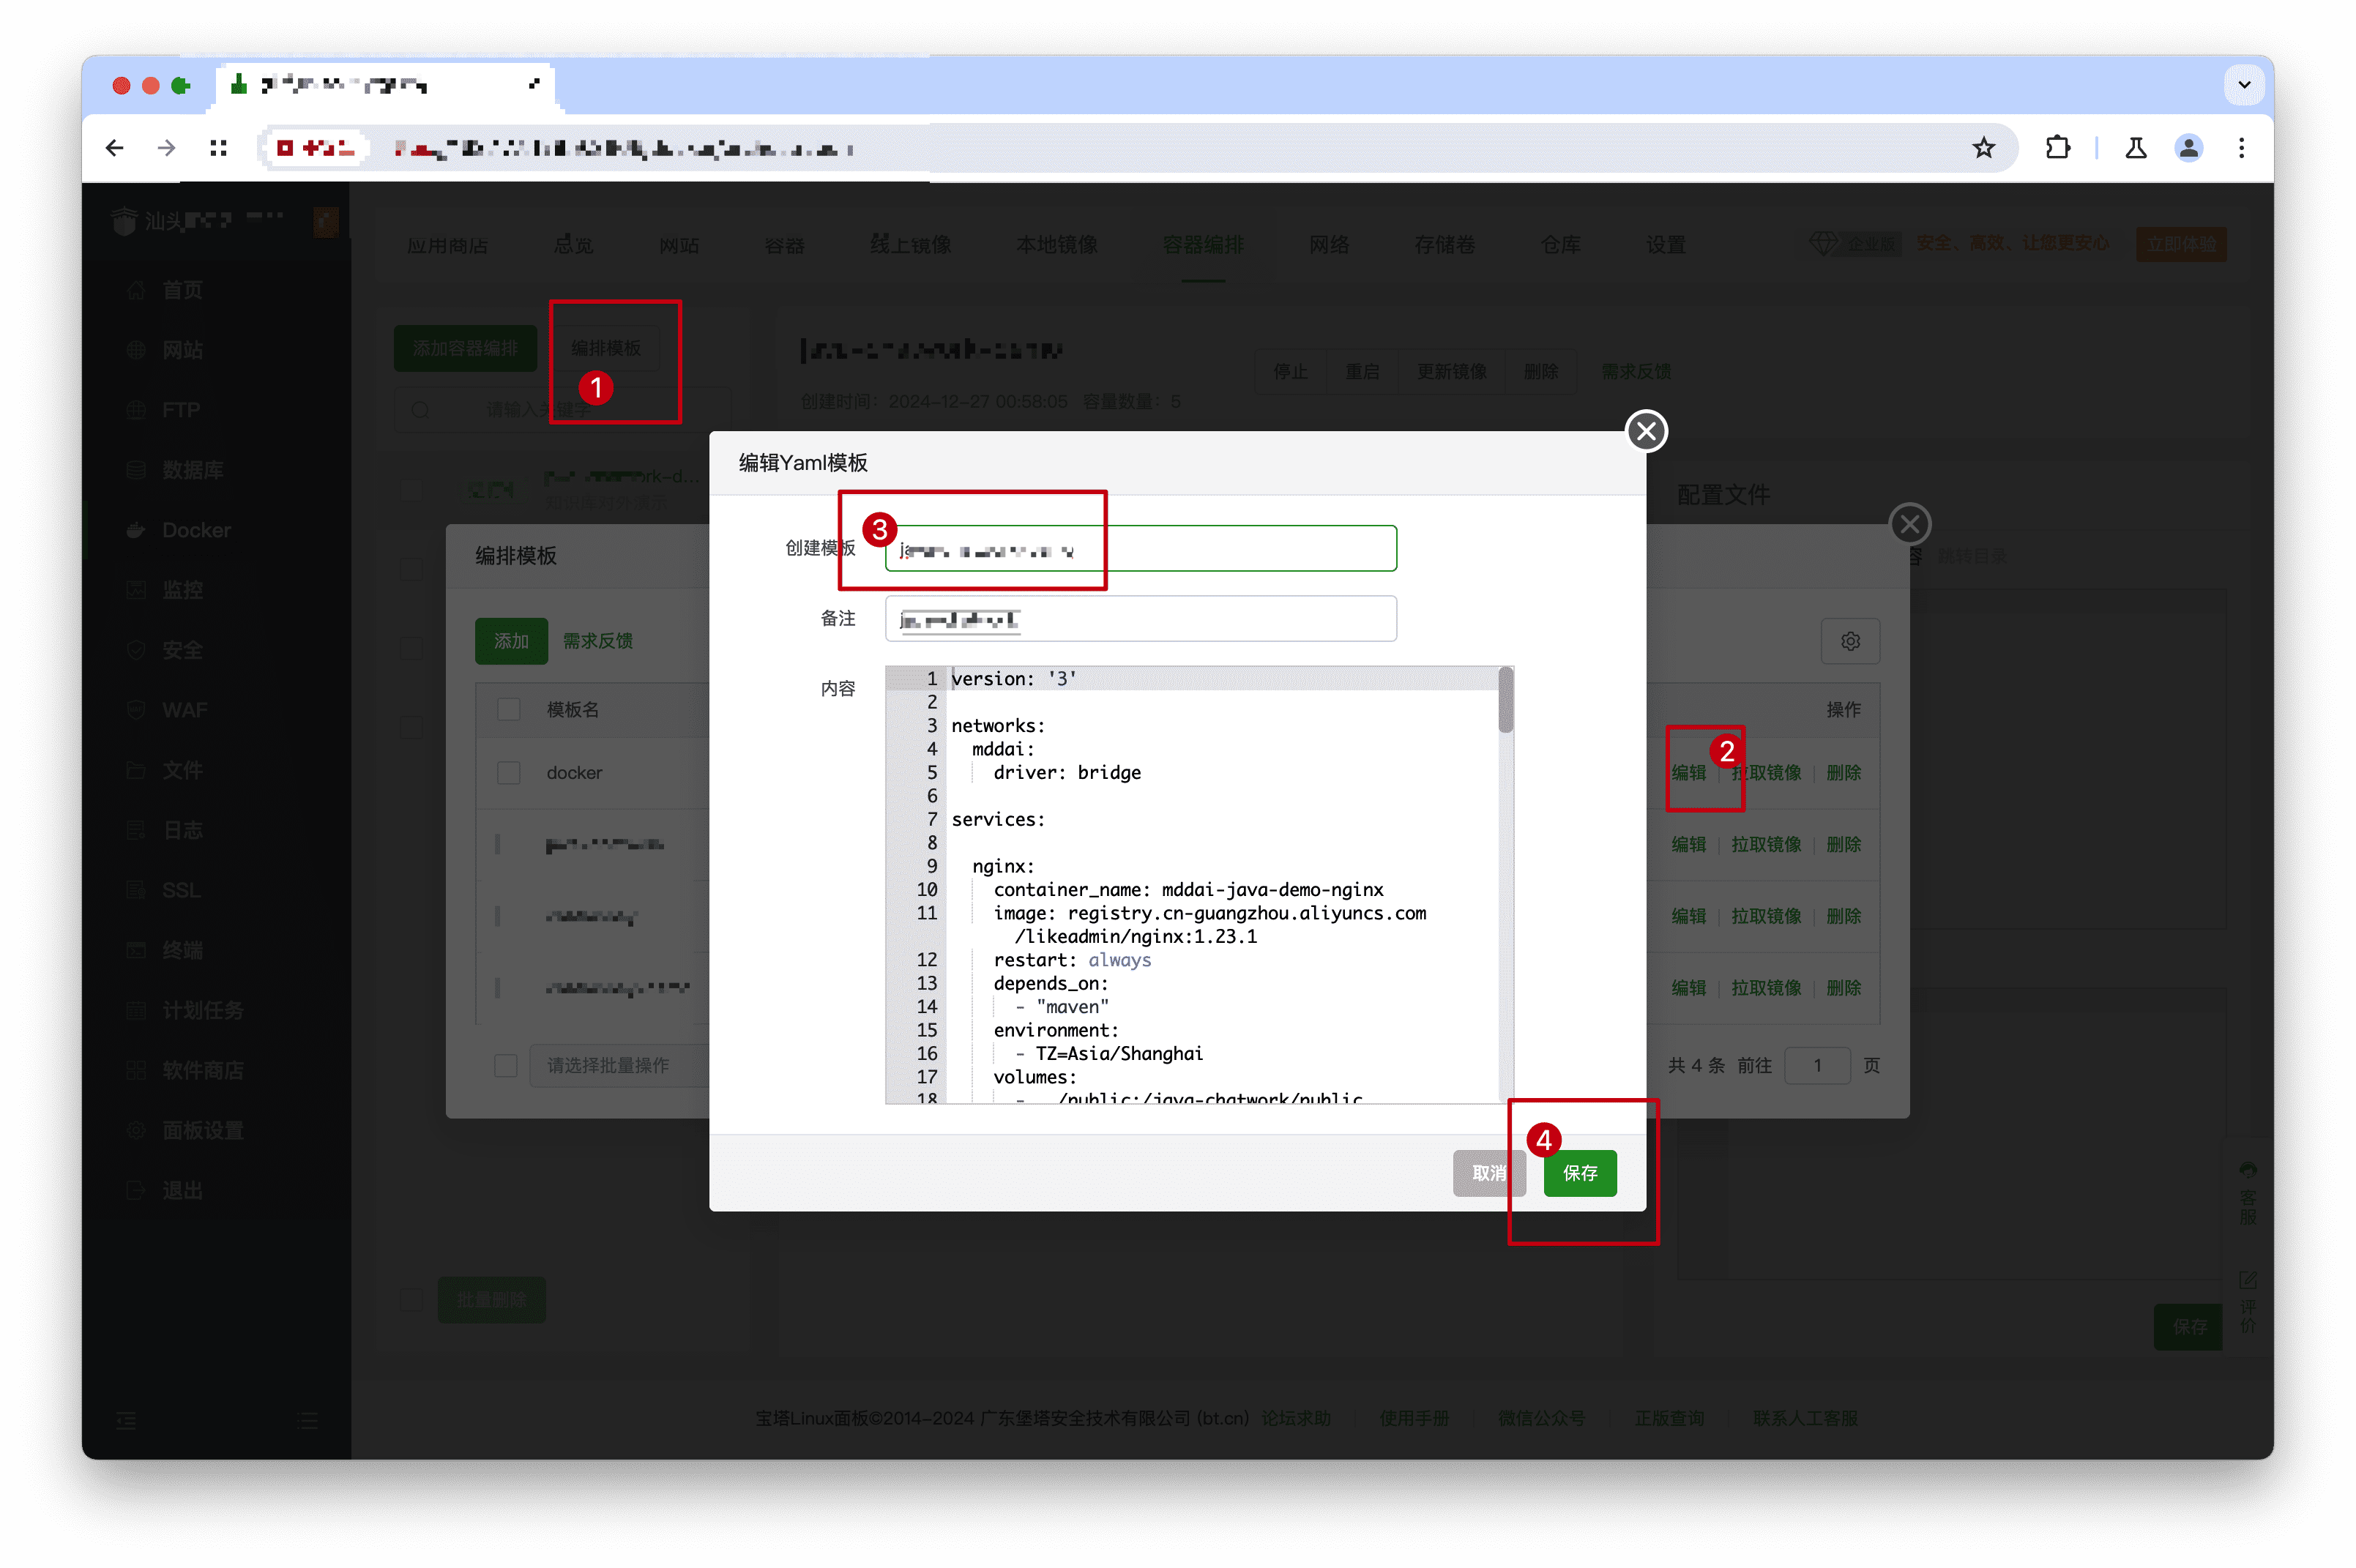The image size is (2356, 1568).
Task: Click the page number input field
Action: [x=1817, y=1065]
